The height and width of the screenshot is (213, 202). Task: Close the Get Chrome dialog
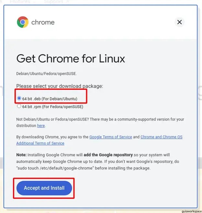pyautogui.click(x=179, y=22)
